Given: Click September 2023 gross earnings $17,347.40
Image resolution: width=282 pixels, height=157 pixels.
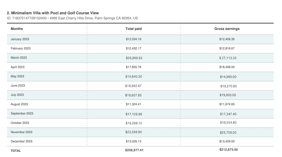Looking at the screenshot, I should point(228,114).
